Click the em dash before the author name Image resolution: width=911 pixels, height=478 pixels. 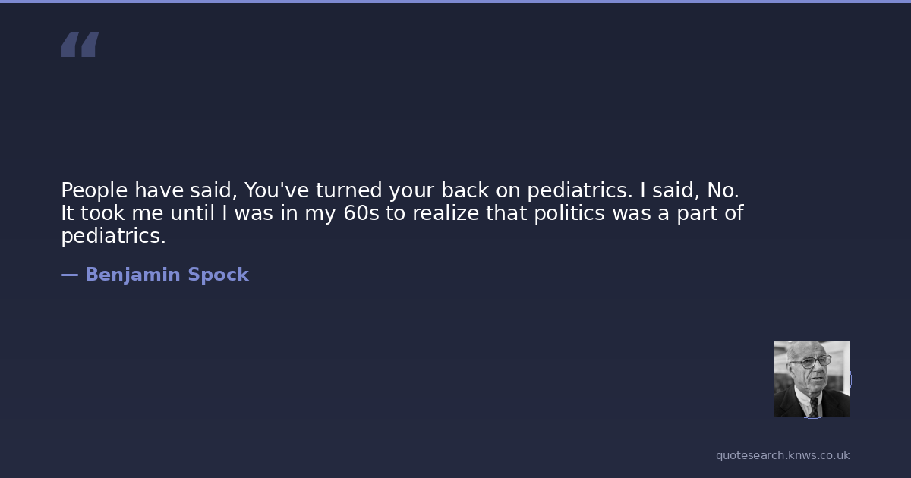coord(69,275)
